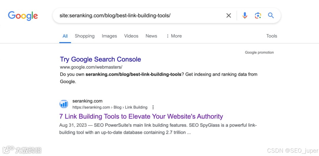Click the seranking.com breadcrumb URL
The height and width of the screenshot is (156, 319).
[110, 107]
